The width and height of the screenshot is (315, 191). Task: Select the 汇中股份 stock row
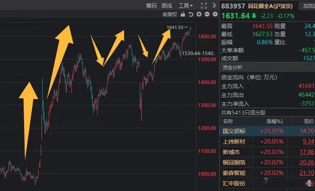[x=267, y=183]
